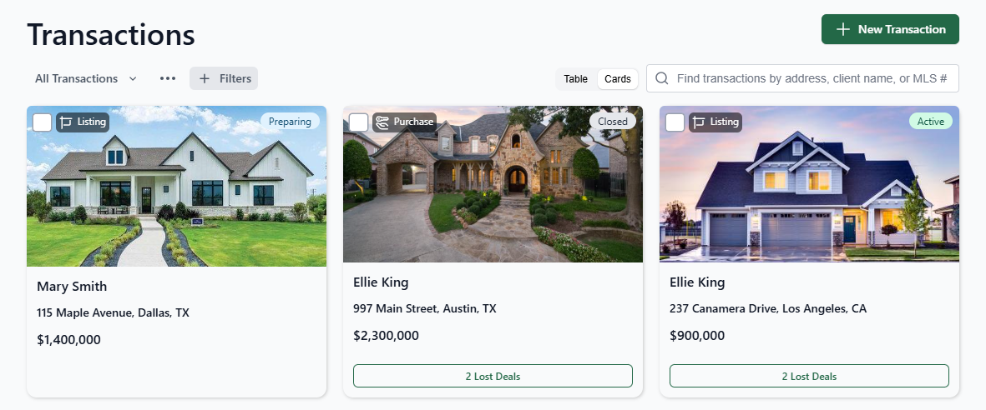Select the Mary Smith card checkbox
This screenshot has width=986, height=410.
pyautogui.click(x=42, y=122)
